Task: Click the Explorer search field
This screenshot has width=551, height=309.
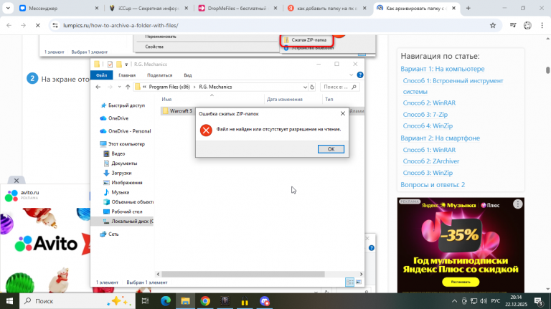Action: [x=339, y=87]
